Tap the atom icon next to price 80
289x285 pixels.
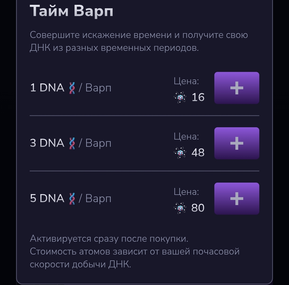(x=180, y=208)
